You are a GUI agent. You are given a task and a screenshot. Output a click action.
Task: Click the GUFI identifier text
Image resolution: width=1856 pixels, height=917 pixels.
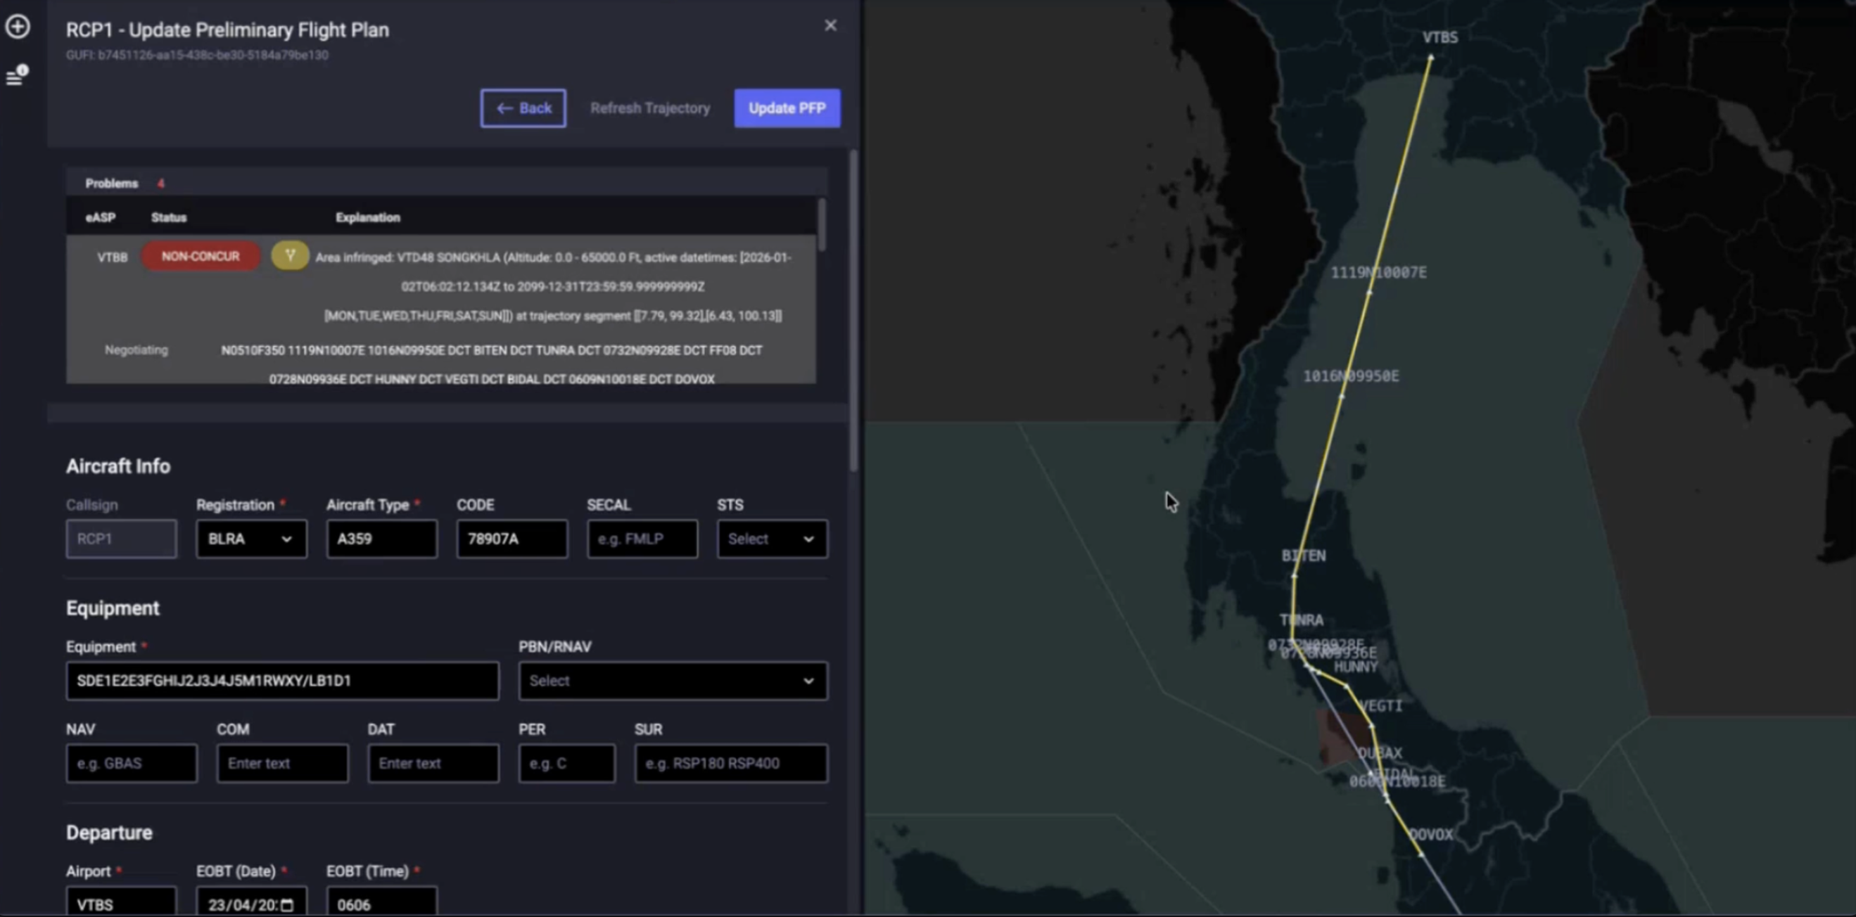(x=197, y=55)
